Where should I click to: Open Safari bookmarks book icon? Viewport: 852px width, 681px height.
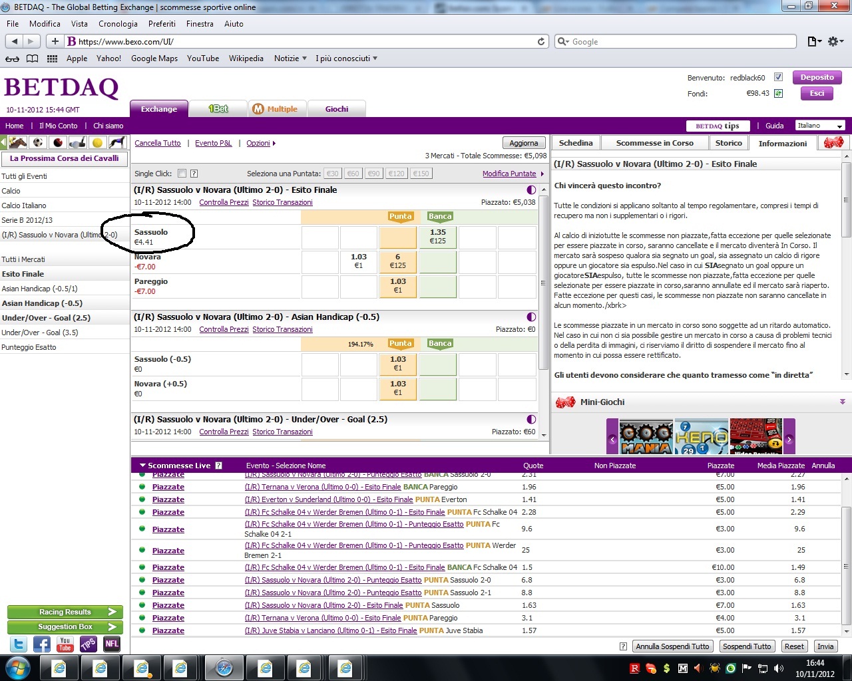coord(32,59)
